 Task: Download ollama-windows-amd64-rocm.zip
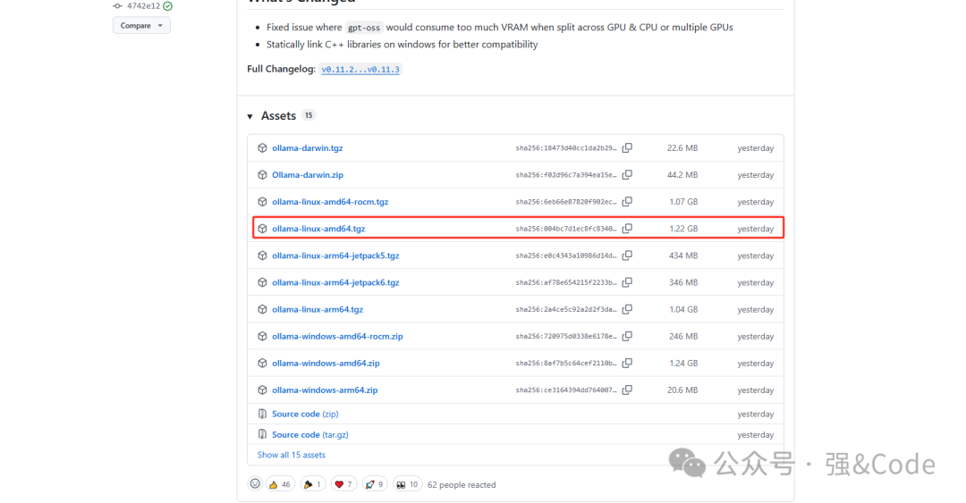pyautogui.click(x=337, y=336)
